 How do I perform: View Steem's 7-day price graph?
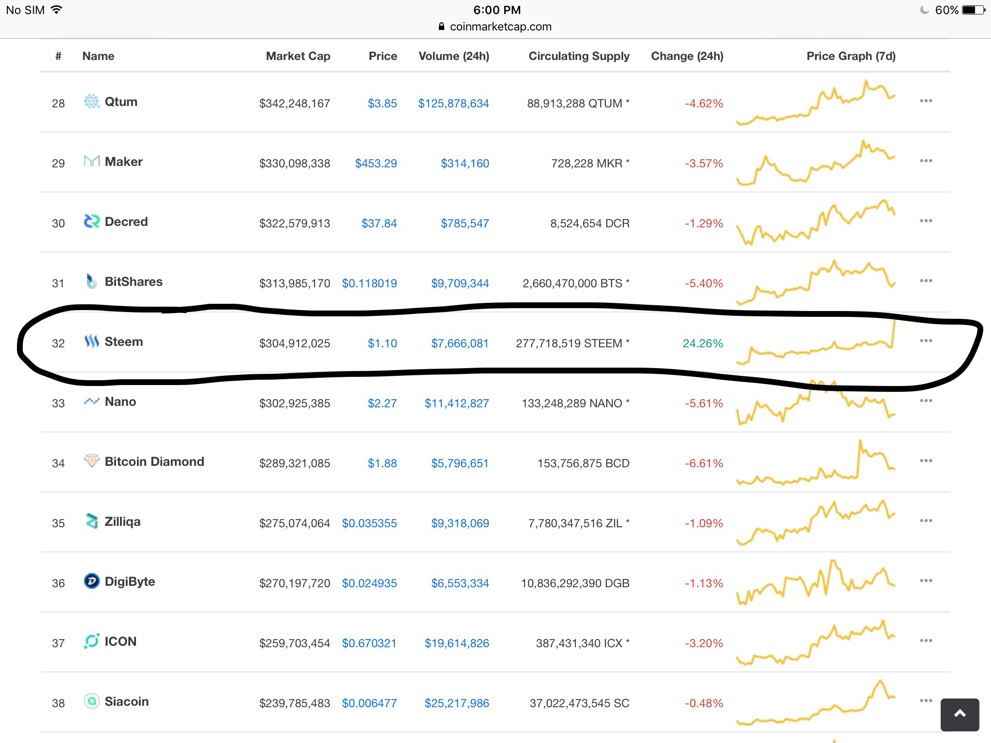815,343
